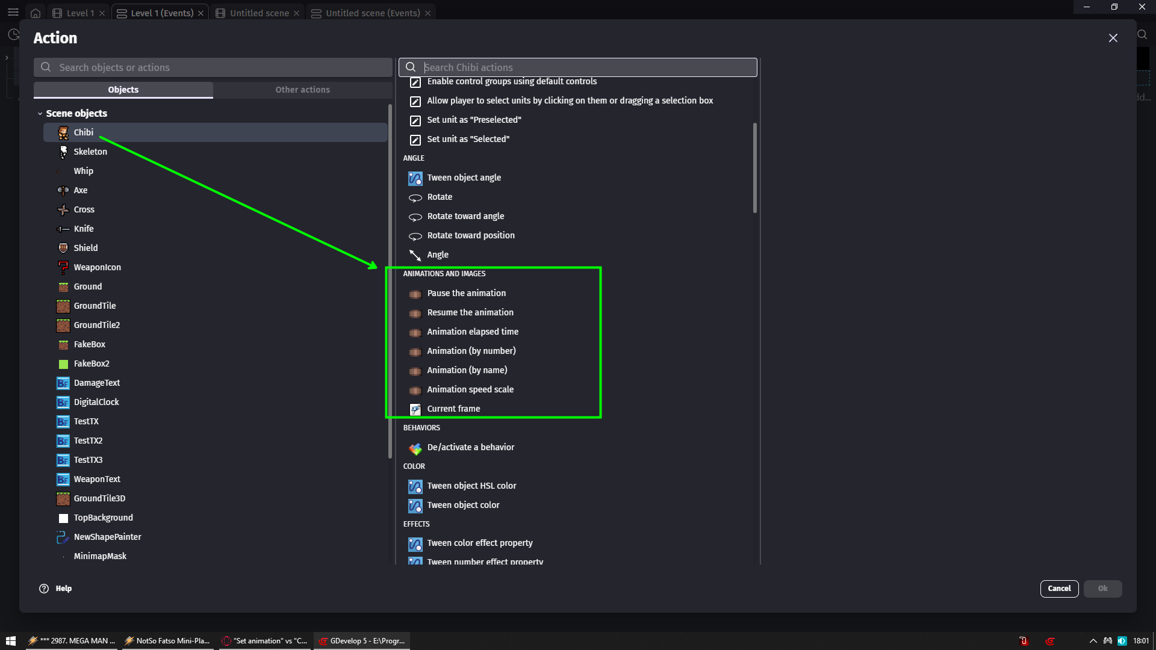Click the Axe object icon
Viewport: 1156px width, 650px height.
coord(63,190)
